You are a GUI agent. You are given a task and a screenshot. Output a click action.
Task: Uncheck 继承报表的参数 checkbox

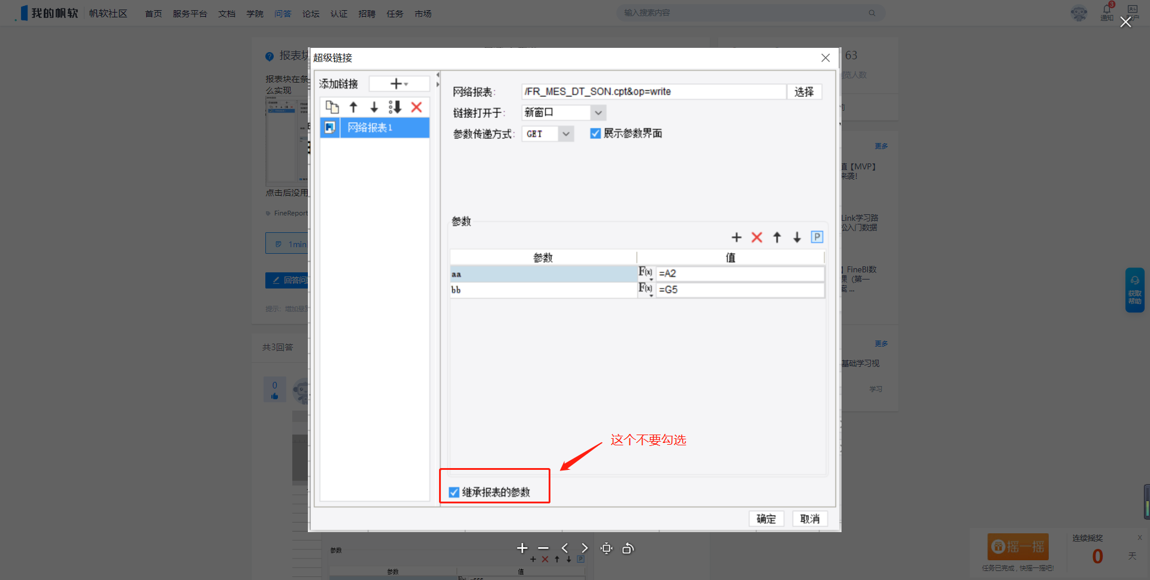tap(454, 493)
